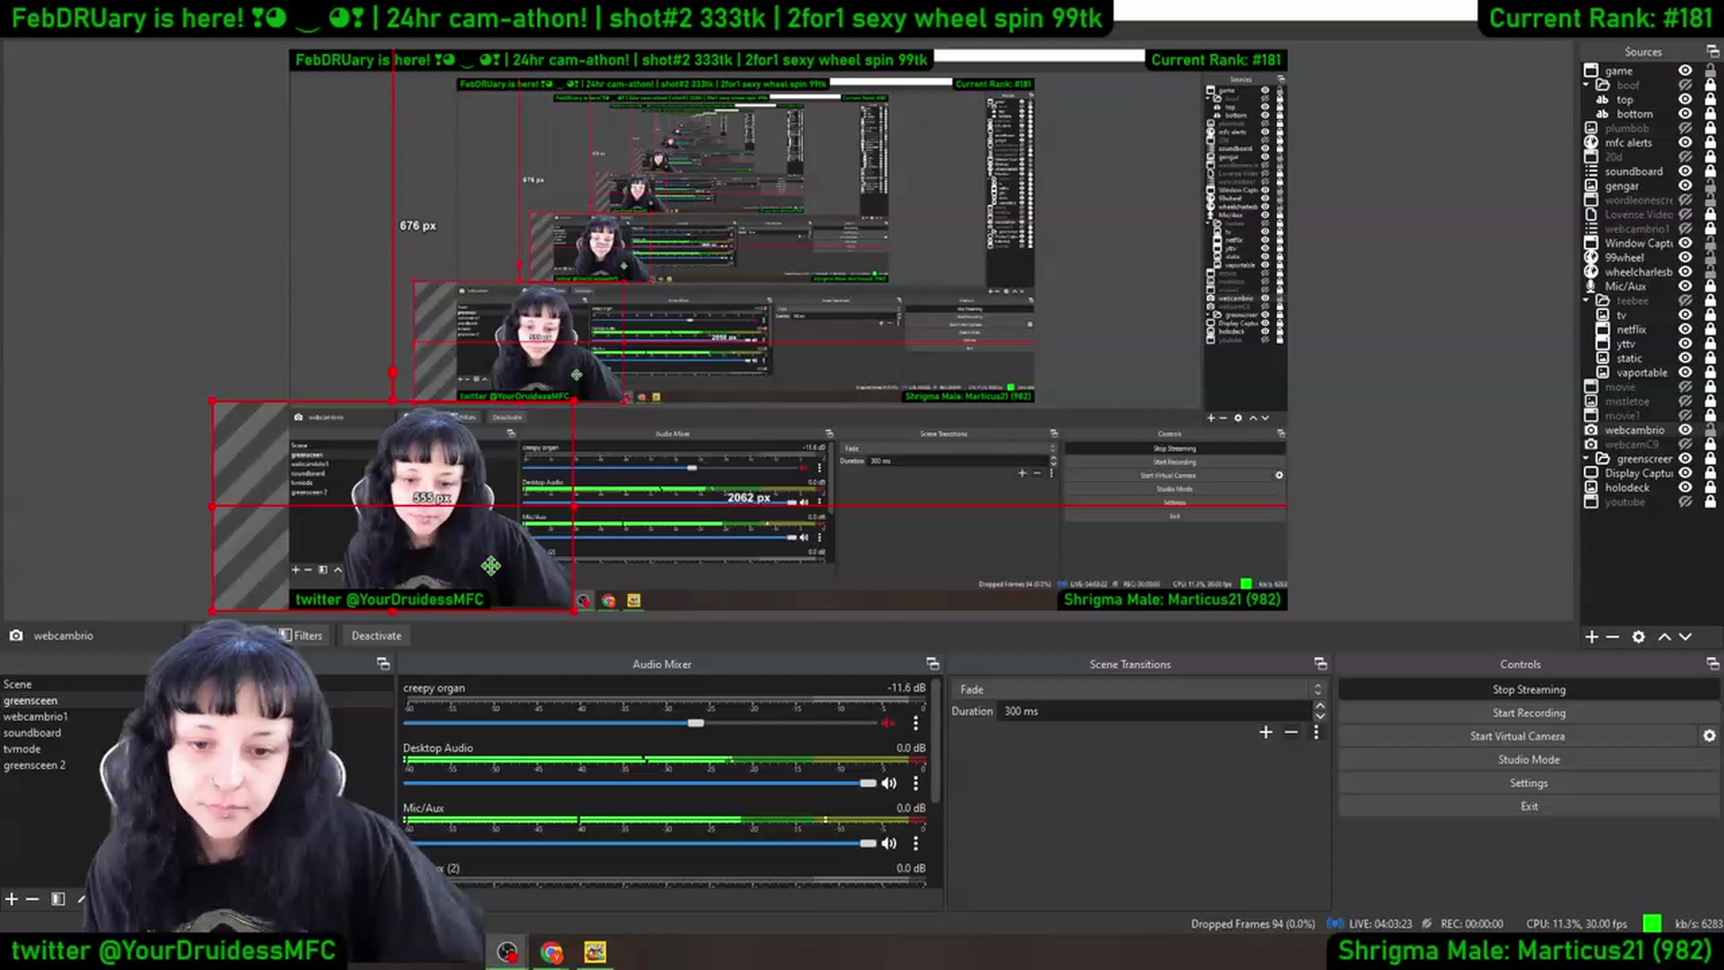The width and height of the screenshot is (1724, 970).
Task: Show the plumbob source
Action: coord(1685,128)
